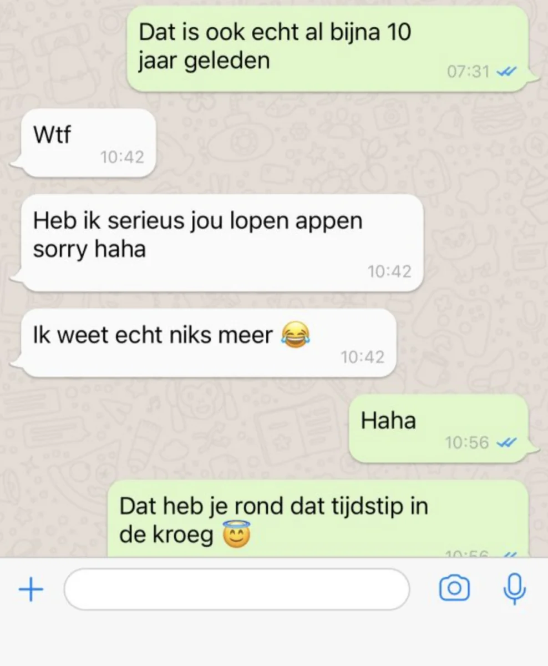This screenshot has height=666, width=548.
Task: Tap the halo smiley emoji
Action: [x=236, y=534]
